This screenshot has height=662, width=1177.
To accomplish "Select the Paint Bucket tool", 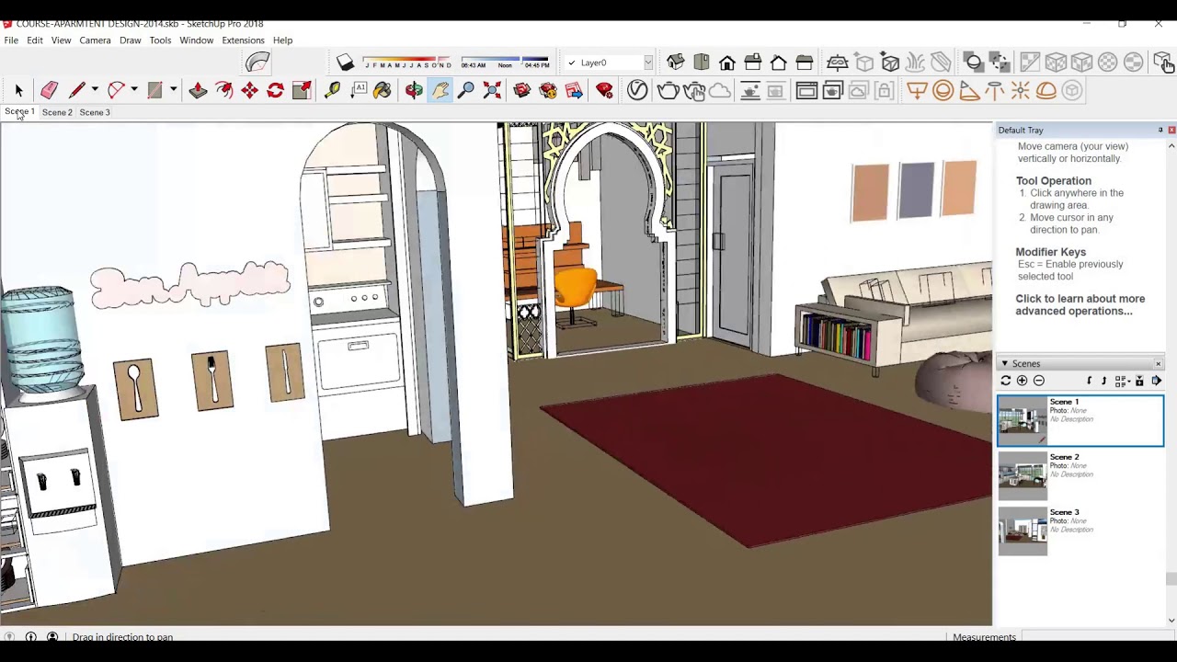I will click(383, 90).
